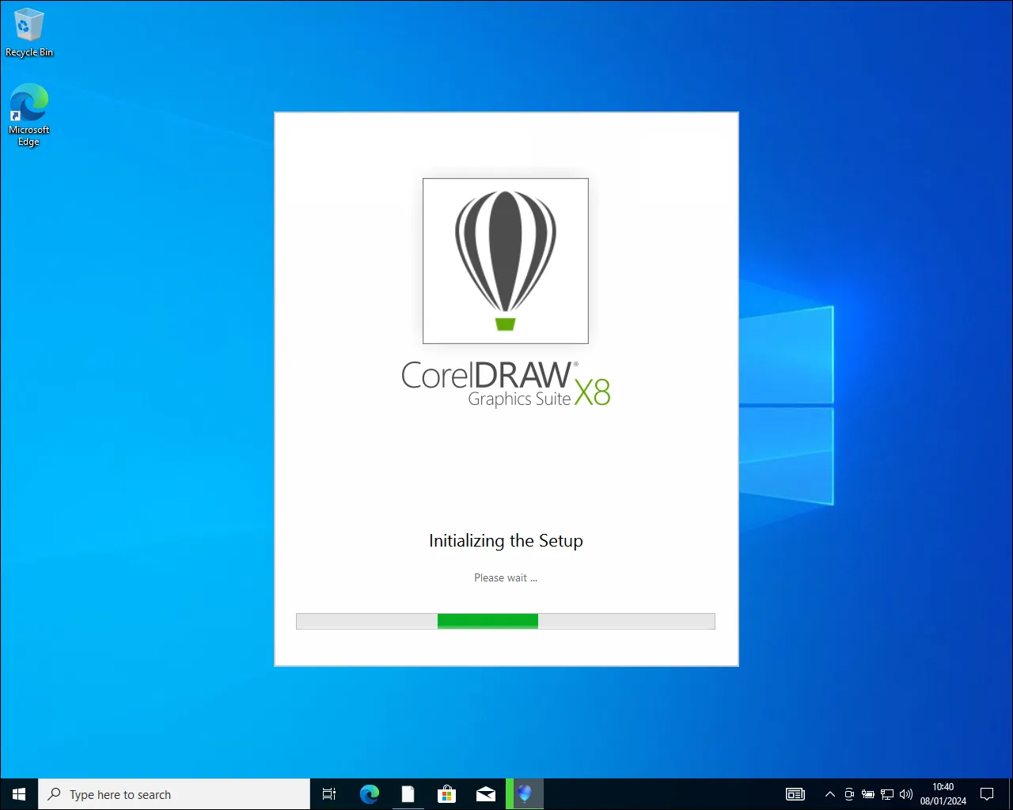Click the 'Initializing the Setup' heading
Image resolution: width=1013 pixels, height=810 pixels.
pos(506,540)
